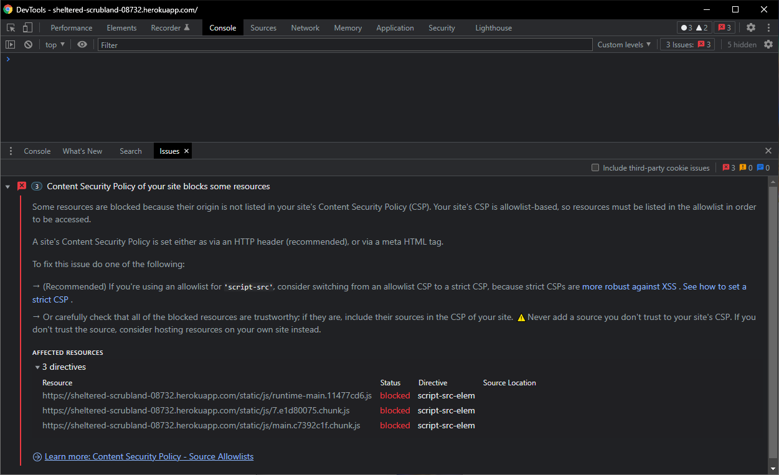This screenshot has width=779, height=475.
Task: Toggle the device toolbar icon
Action: [27, 27]
